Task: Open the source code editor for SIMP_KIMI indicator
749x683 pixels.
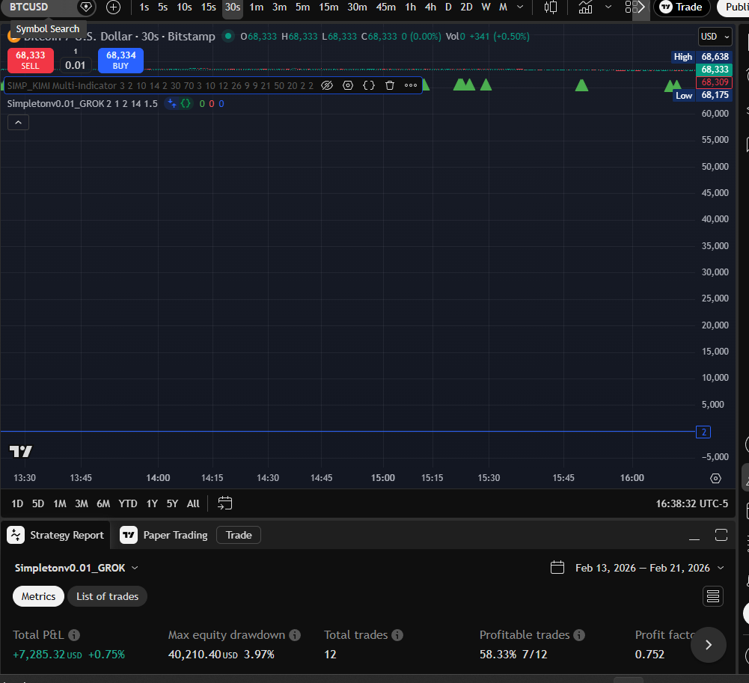Action: click(369, 85)
